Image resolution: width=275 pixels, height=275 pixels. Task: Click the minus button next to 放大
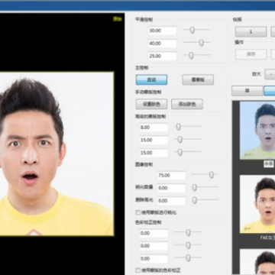click(270, 74)
